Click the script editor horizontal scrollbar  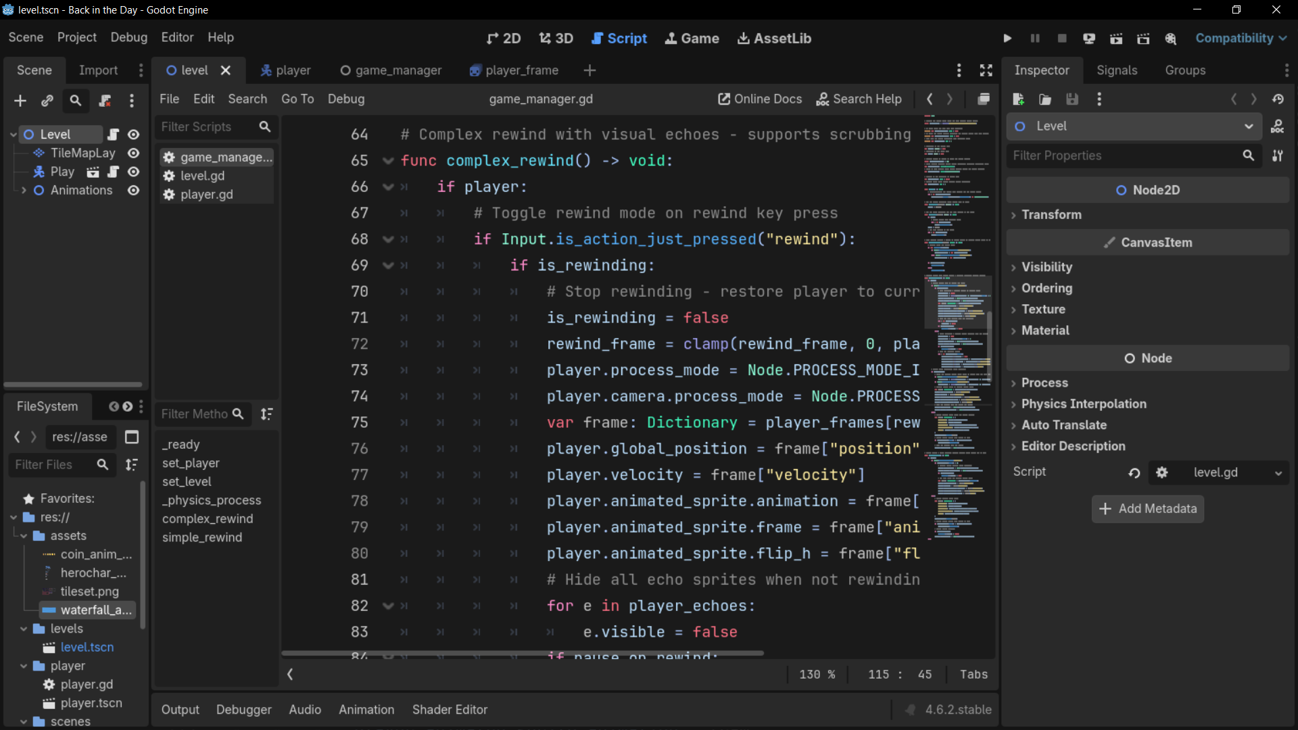tap(522, 654)
